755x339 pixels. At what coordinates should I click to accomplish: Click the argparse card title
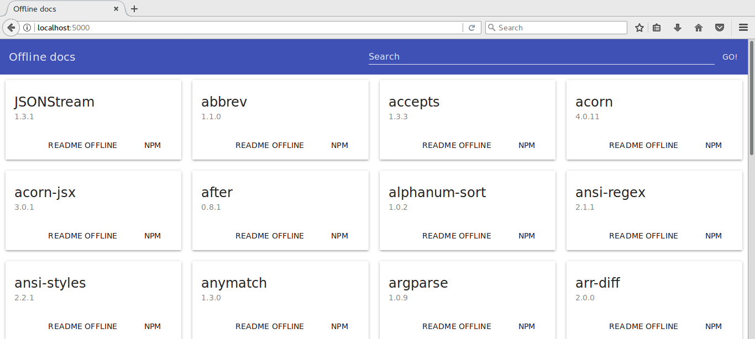418,284
